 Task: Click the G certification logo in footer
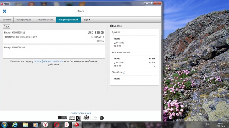point(79,118)
